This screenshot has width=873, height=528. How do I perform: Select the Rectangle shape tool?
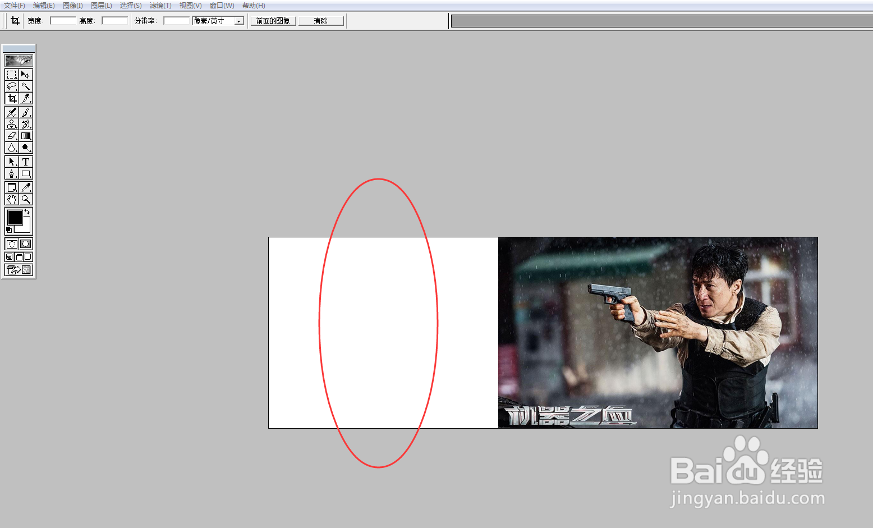[26, 173]
